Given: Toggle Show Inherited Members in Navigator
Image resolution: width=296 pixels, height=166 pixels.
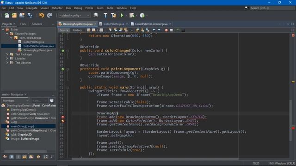Looking at the screenshot, I should [5, 157].
